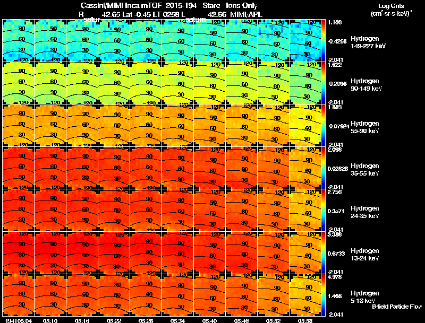Click the 05:10 time label
425x323 pixels.
pyautogui.click(x=50, y=320)
